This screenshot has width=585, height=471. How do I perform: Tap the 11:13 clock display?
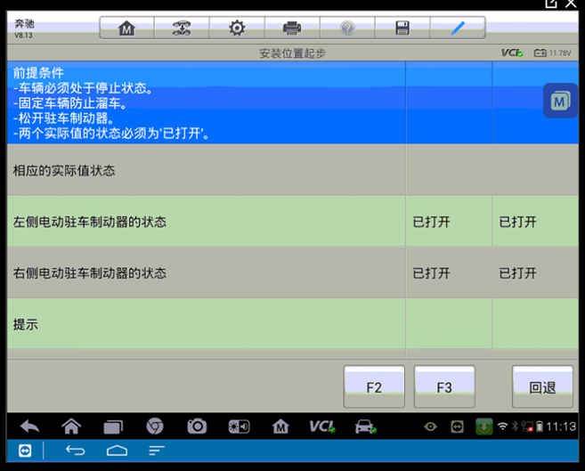(561, 426)
